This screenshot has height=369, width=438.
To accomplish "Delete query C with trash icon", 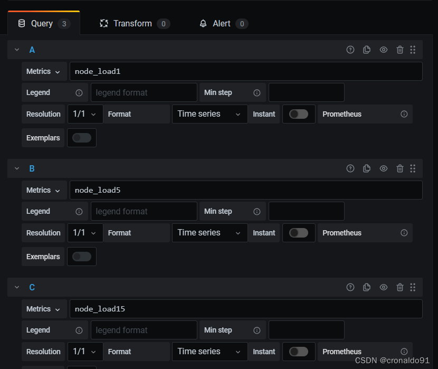I will pyautogui.click(x=400, y=287).
